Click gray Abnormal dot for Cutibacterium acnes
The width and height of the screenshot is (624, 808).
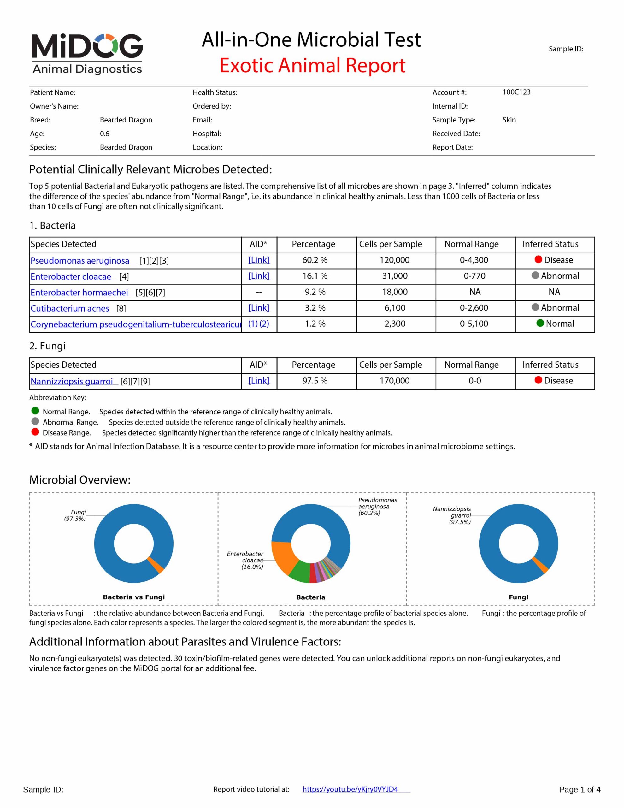(535, 307)
